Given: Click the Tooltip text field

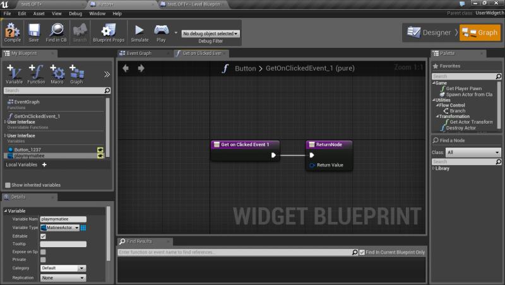Looking at the screenshot, I should click(x=63, y=244).
